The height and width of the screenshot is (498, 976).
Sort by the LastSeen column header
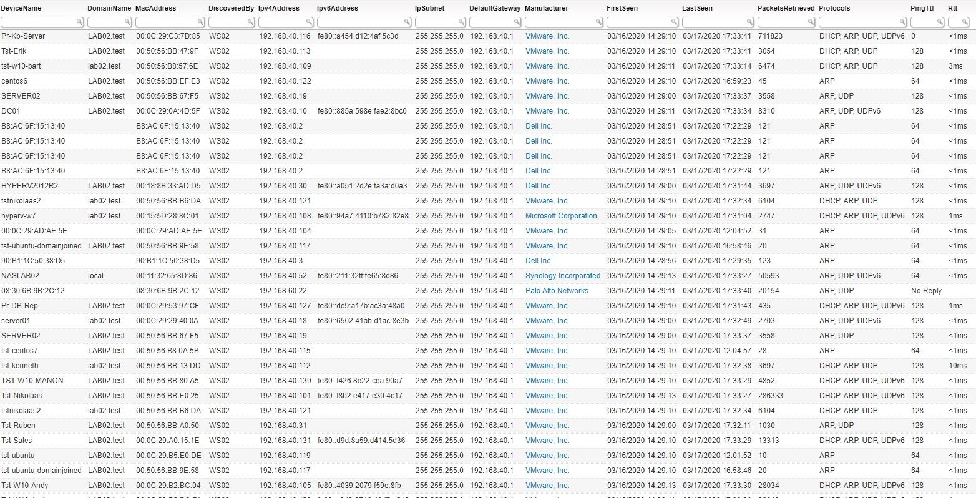click(697, 9)
